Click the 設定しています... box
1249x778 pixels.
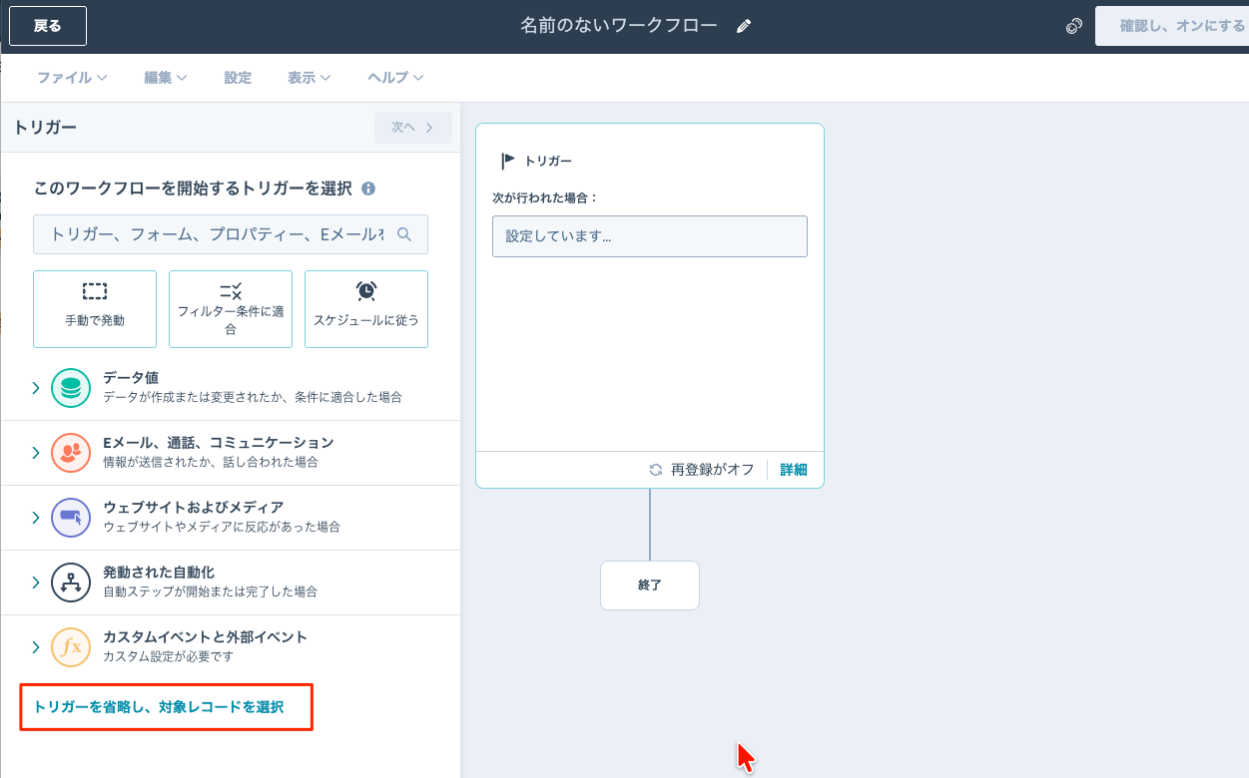click(x=650, y=236)
